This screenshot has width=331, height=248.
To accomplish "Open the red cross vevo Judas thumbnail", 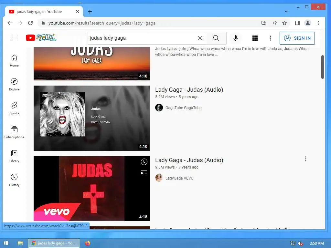I will pyautogui.click(x=91, y=189).
